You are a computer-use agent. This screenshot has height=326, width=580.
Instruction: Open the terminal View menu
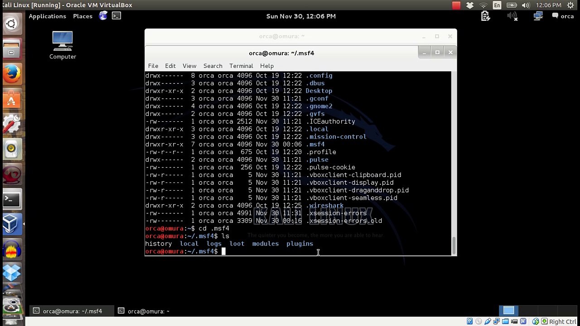click(x=189, y=66)
